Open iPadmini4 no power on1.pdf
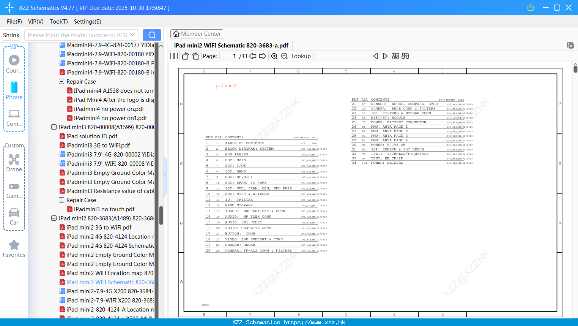The image size is (578, 326). click(110, 118)
